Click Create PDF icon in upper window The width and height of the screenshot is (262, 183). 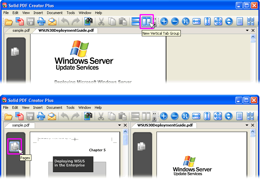(x=20, y=21)
